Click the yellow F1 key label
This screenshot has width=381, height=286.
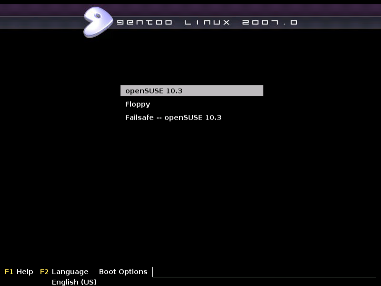(9, 272)
